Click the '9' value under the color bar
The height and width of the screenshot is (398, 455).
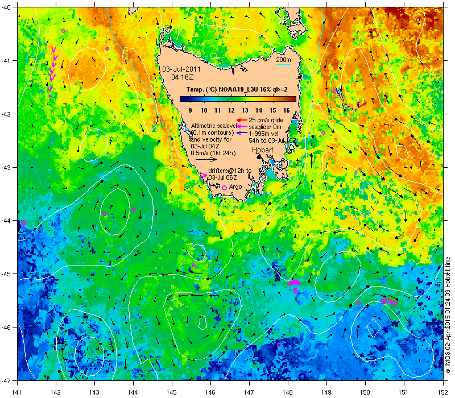190,110
